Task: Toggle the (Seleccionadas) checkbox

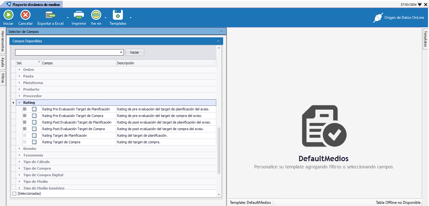Action: coord(14,193)
